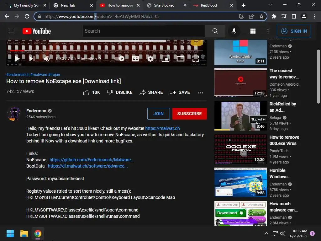Click the SIGN IN button
This screenshot has height=241, width=321.
click(294, 31)
